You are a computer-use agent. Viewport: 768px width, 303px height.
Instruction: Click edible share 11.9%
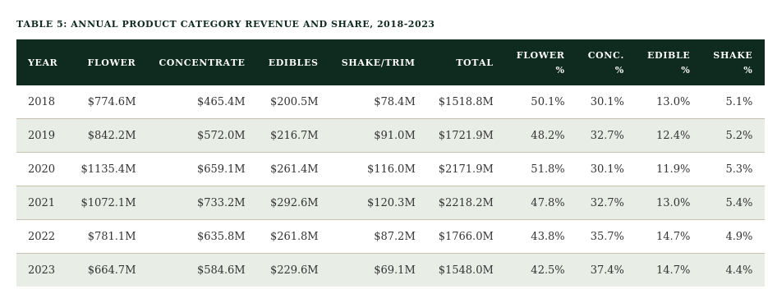tap(673, 169)
